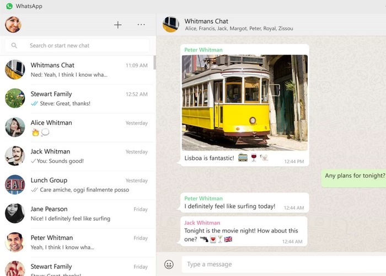Click the fire emoji in Alice Whitman preview

click(36, 132)
